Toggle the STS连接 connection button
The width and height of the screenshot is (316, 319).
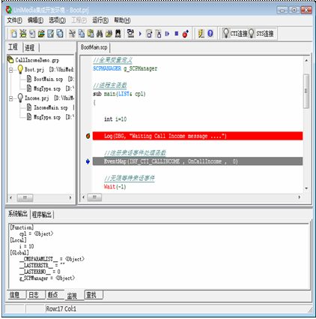261,33
